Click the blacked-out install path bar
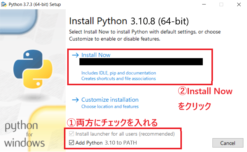247x152 pixels. coord(141,62)
